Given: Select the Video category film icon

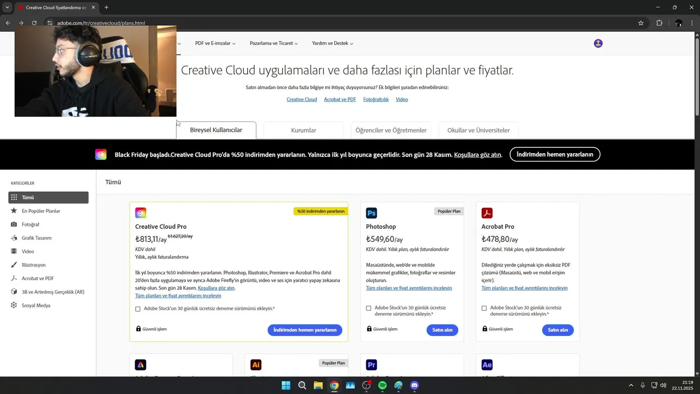Looking at the screenshot, I should (x=14, y=251).
